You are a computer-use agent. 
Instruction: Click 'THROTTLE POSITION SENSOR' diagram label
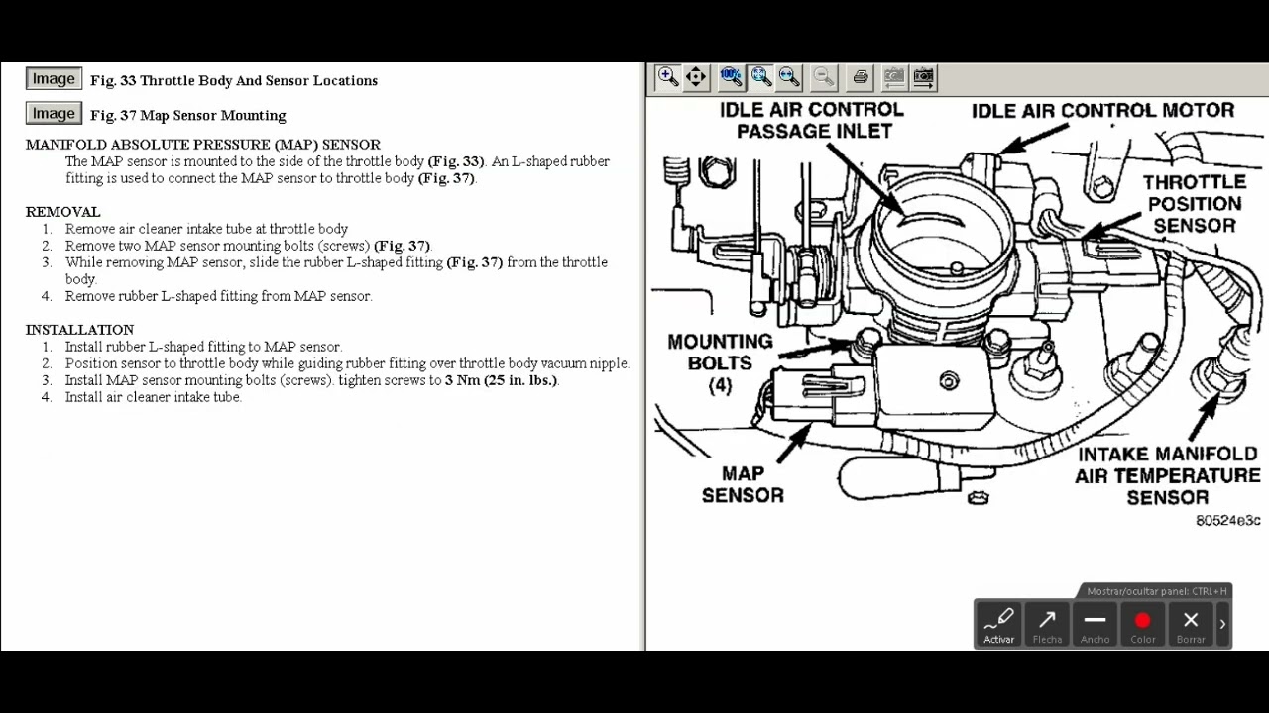tap(1194, 204)
